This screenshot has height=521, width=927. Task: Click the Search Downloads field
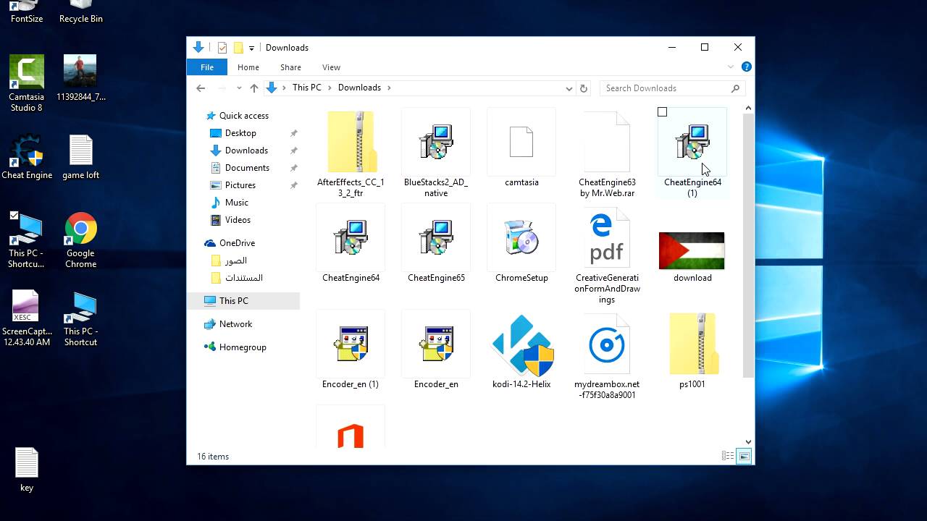[672, 88]
